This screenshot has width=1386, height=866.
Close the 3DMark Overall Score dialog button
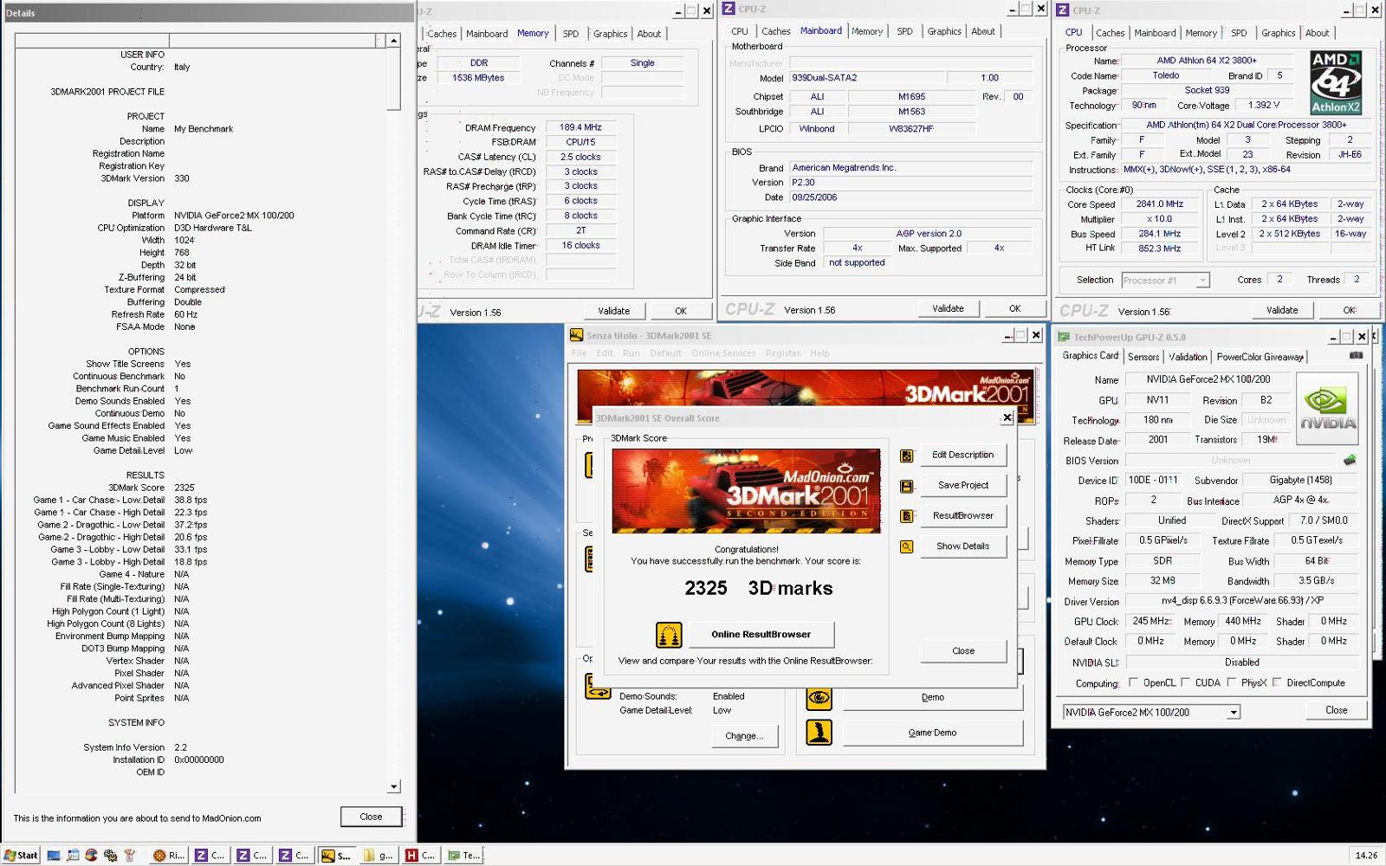[x=963, y=651]
